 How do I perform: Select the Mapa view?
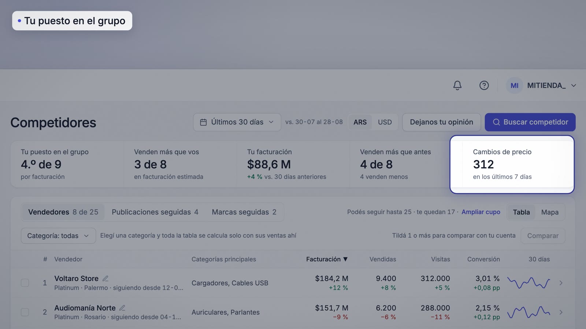click(550, 212)
